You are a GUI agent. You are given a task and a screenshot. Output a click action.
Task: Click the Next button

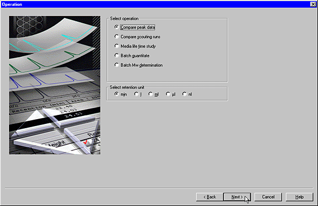coord(237,197)
